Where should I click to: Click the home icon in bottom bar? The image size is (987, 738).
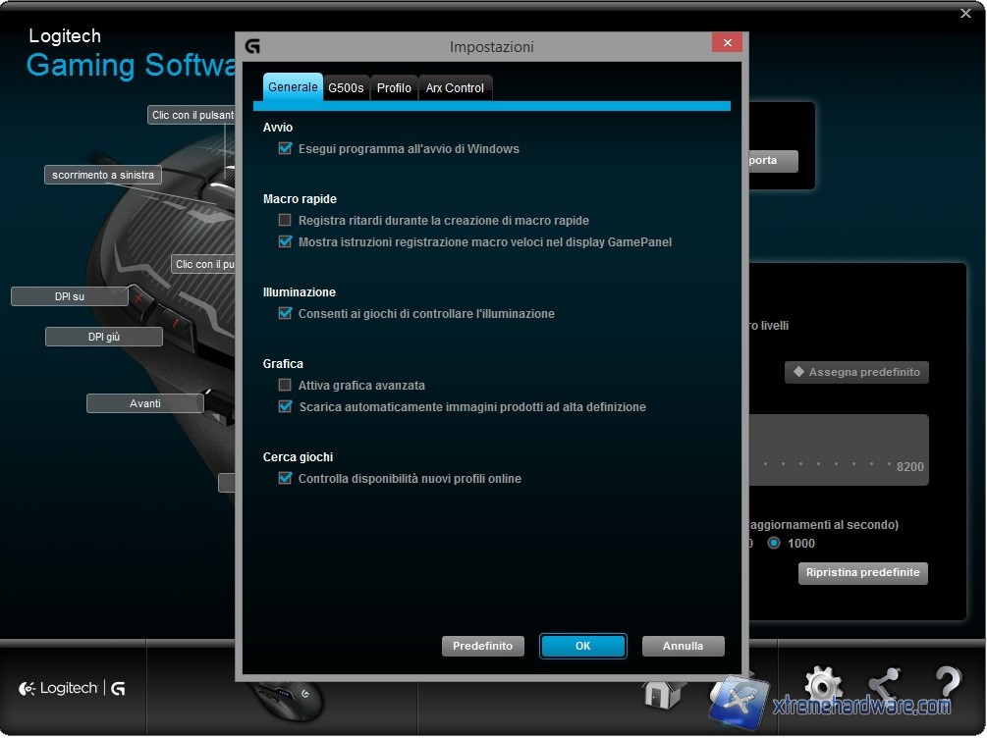[663, 693]
